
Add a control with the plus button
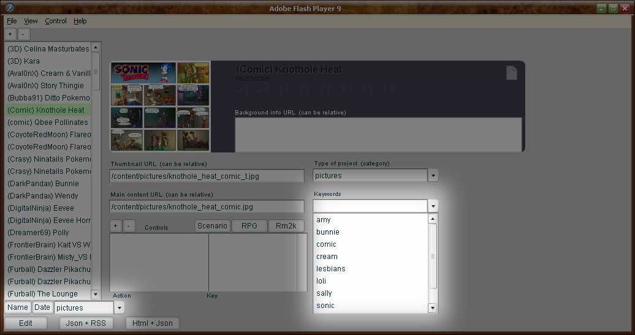pyautogui.click(x=116, y=226)
